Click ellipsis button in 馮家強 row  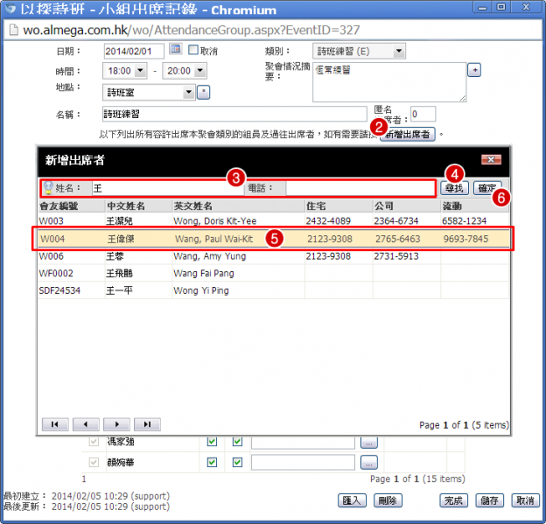coord(368,442)
